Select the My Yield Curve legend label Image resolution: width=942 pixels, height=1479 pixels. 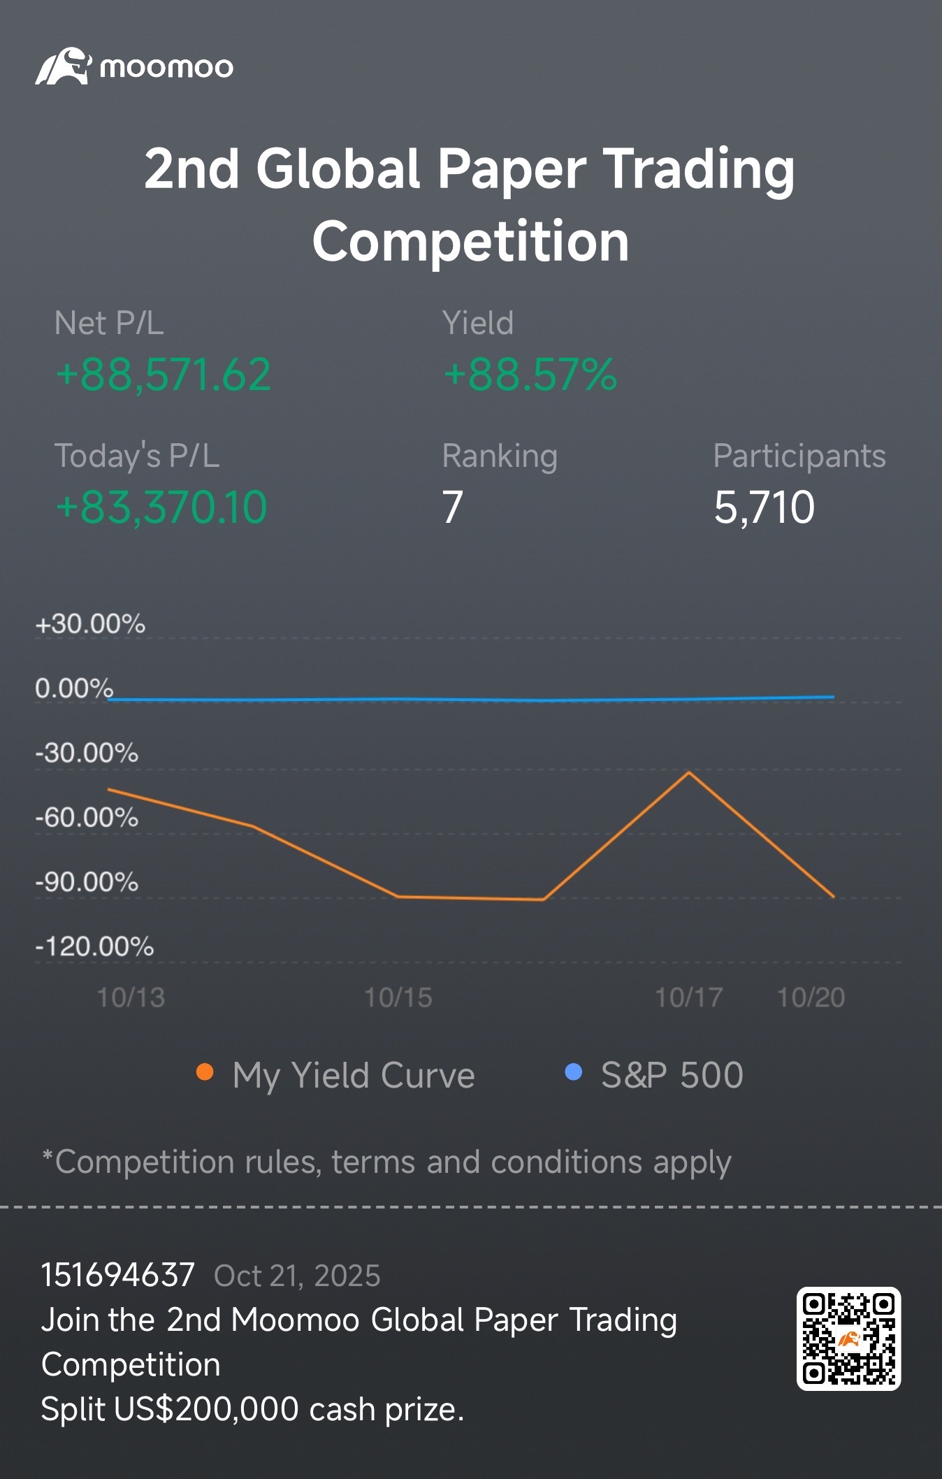point(354,1075)
